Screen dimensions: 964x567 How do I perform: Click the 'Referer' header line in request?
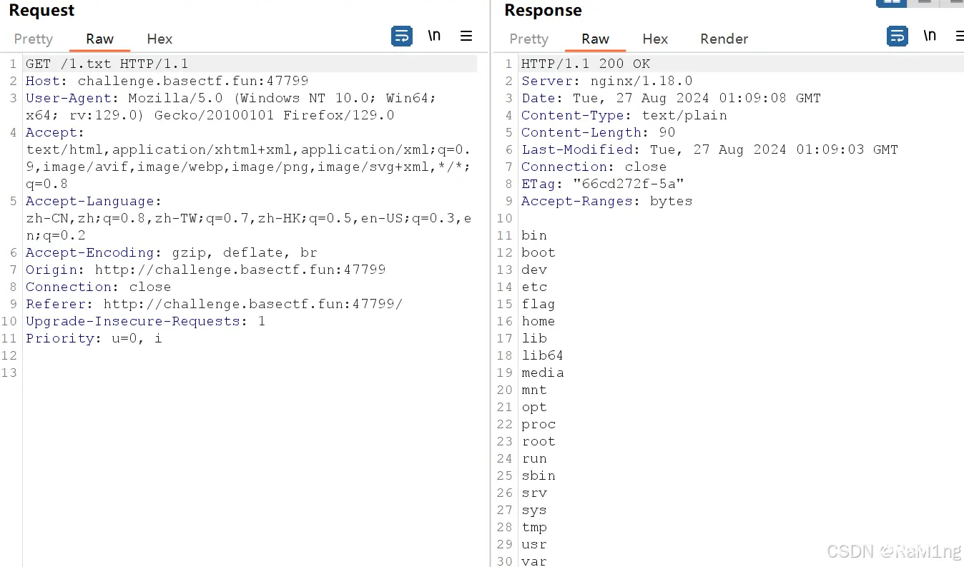coord(215,304)
